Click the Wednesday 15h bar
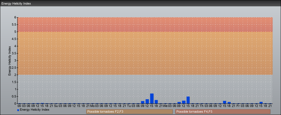 point(188,100)
